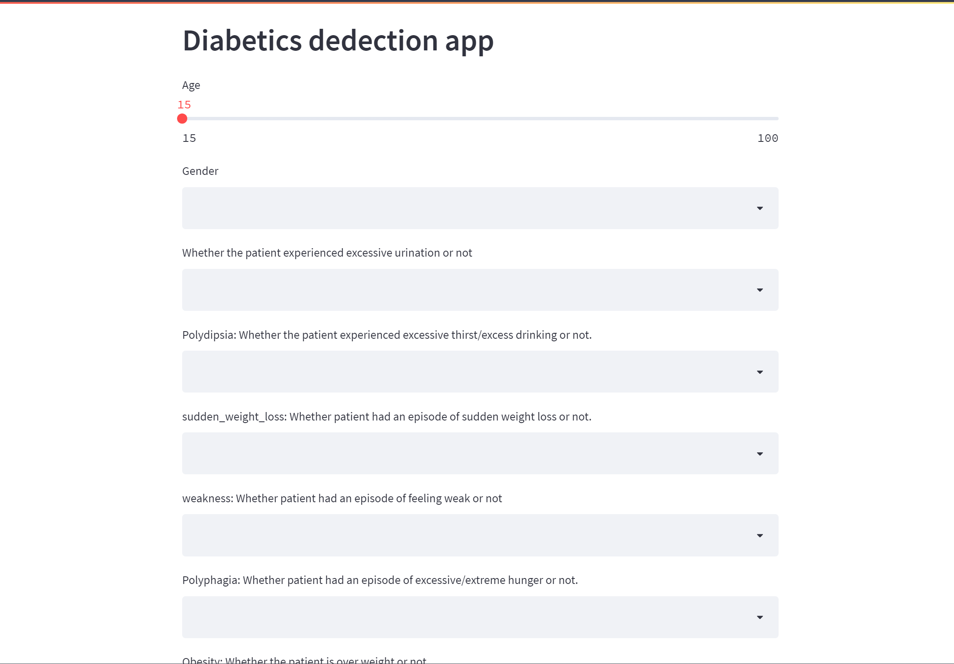The height and width of the screenshot is (664, 954).
Task: Click the Gender dropdown caret arrow
Action: click(x=760, y=208)
